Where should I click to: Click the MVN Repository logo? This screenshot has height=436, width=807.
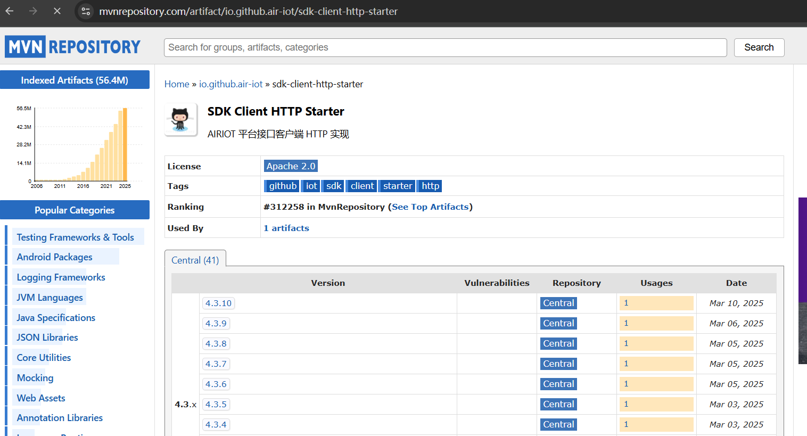click(73, 47)
